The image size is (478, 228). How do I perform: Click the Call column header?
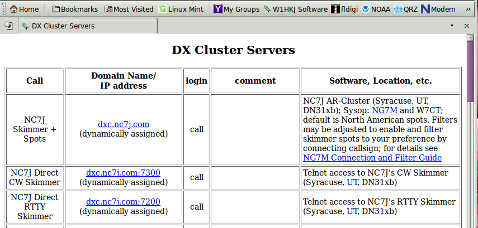[35, 81]
